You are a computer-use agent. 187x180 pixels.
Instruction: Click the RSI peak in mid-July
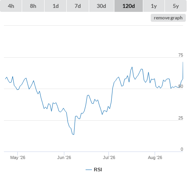click(132, 67)
